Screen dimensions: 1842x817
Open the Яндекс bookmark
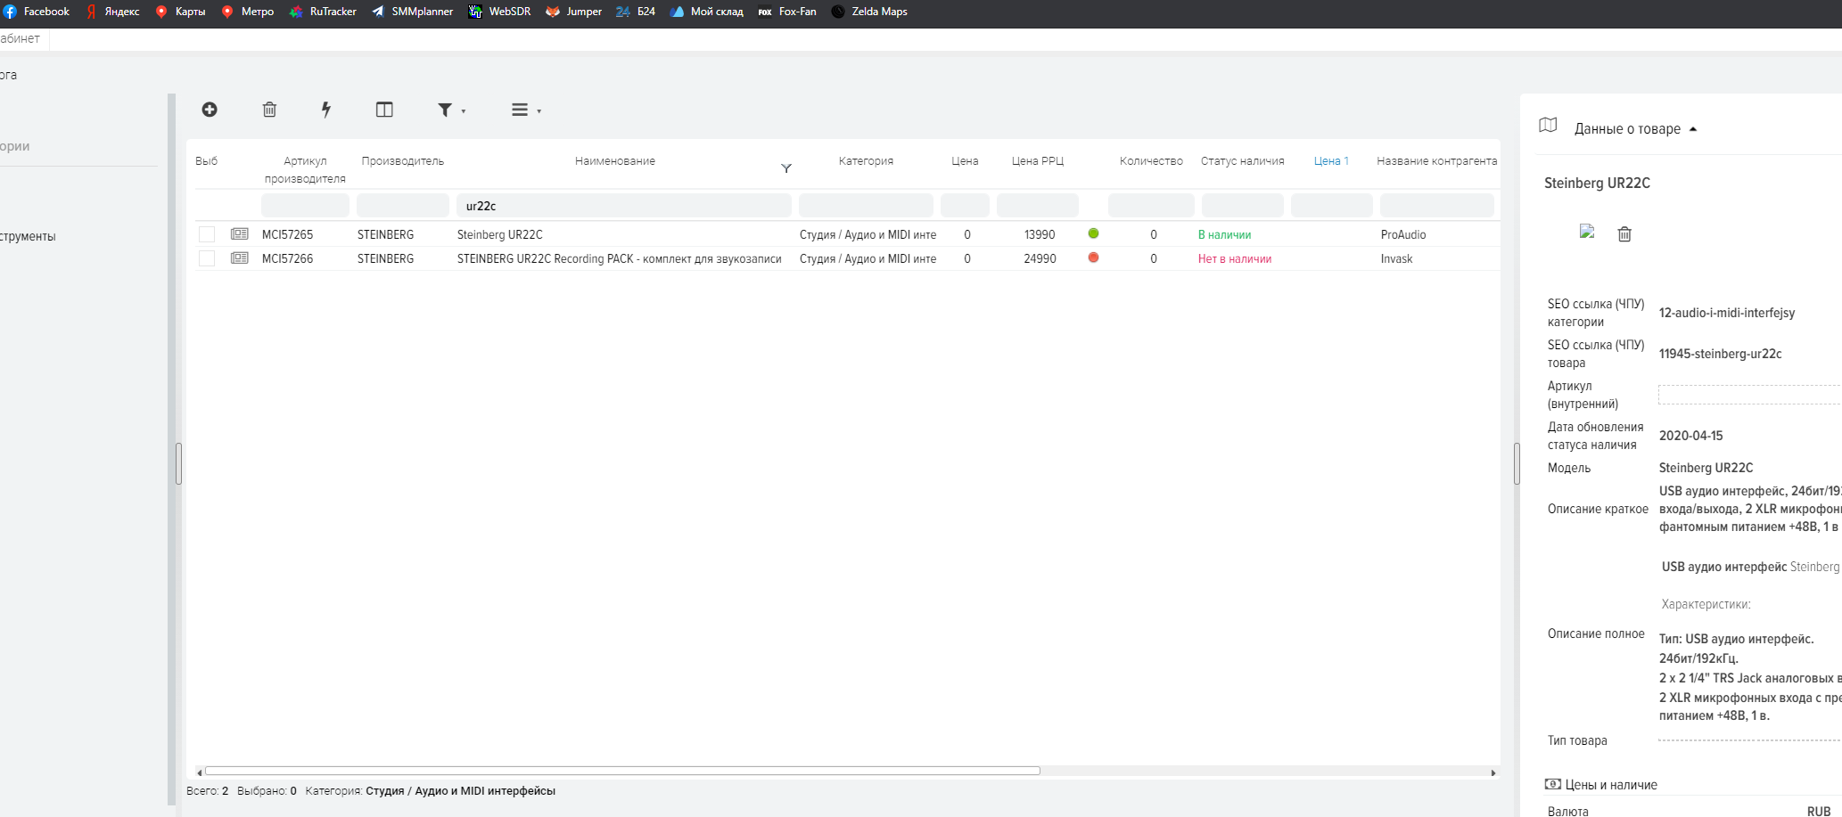[x=113, y=12]
